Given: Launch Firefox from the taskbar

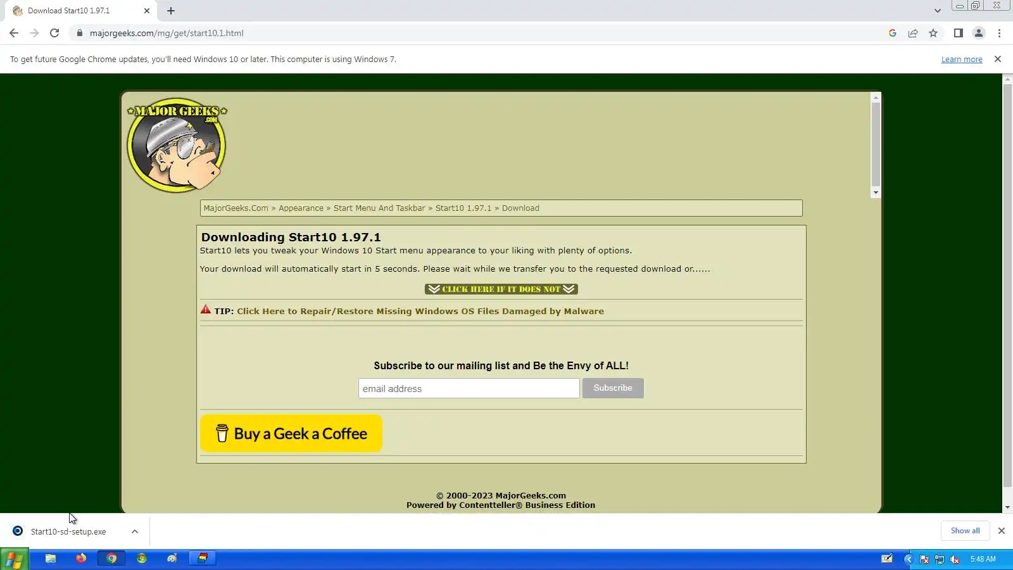Looking at the screenshot, I should (81, 559).
